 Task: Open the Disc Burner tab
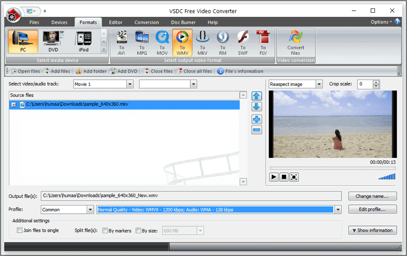click(182, 22)
